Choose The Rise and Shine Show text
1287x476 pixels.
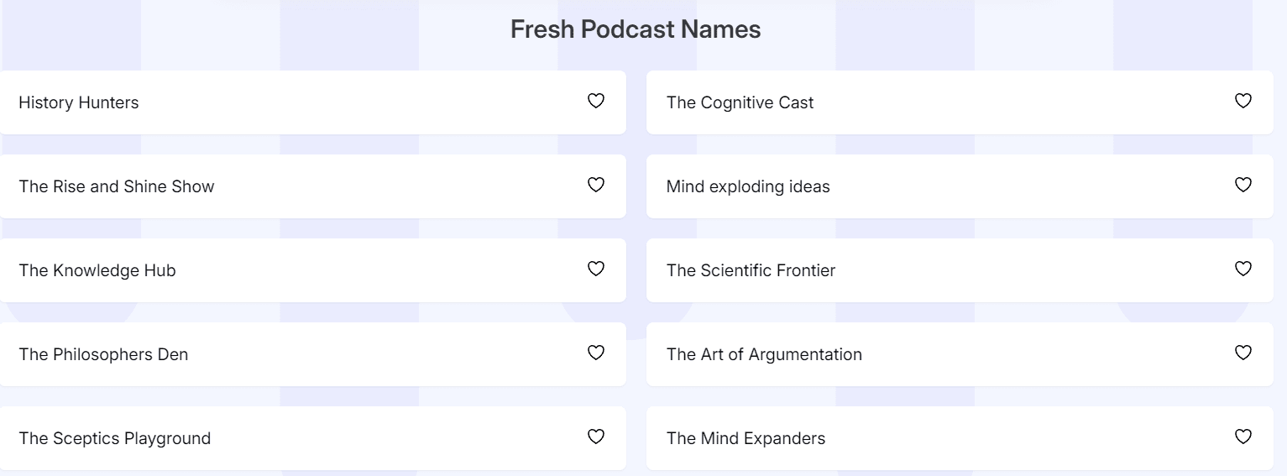[117, 186]
